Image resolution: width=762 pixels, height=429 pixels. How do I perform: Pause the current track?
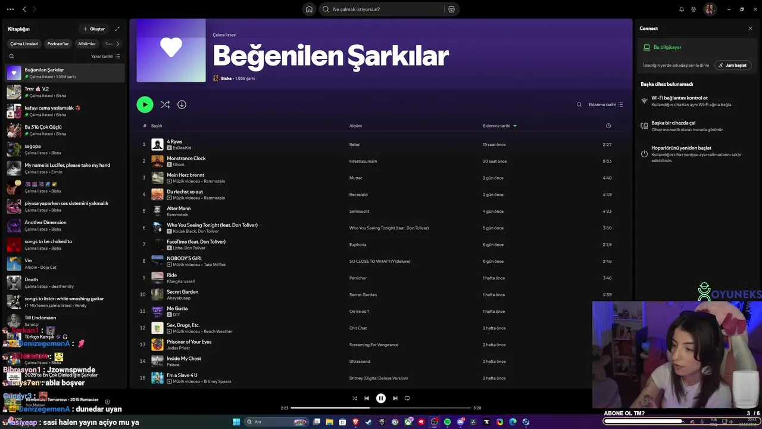pyautogui.click(x=381, y=398)
